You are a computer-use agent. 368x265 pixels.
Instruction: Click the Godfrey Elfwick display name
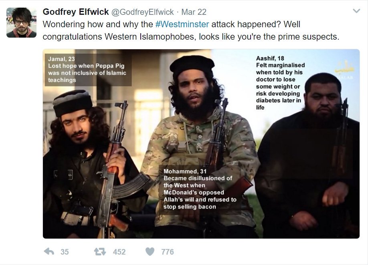coord(76,12)
